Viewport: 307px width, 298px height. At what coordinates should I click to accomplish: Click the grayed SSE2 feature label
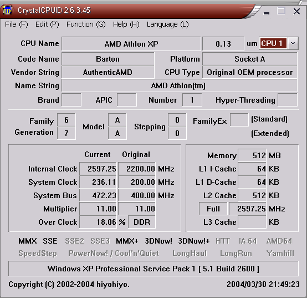coord(74,241)
